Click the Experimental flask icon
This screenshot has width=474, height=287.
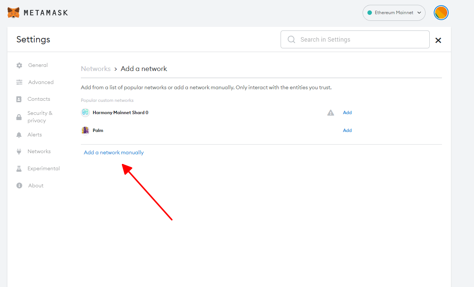coord(19,169)
